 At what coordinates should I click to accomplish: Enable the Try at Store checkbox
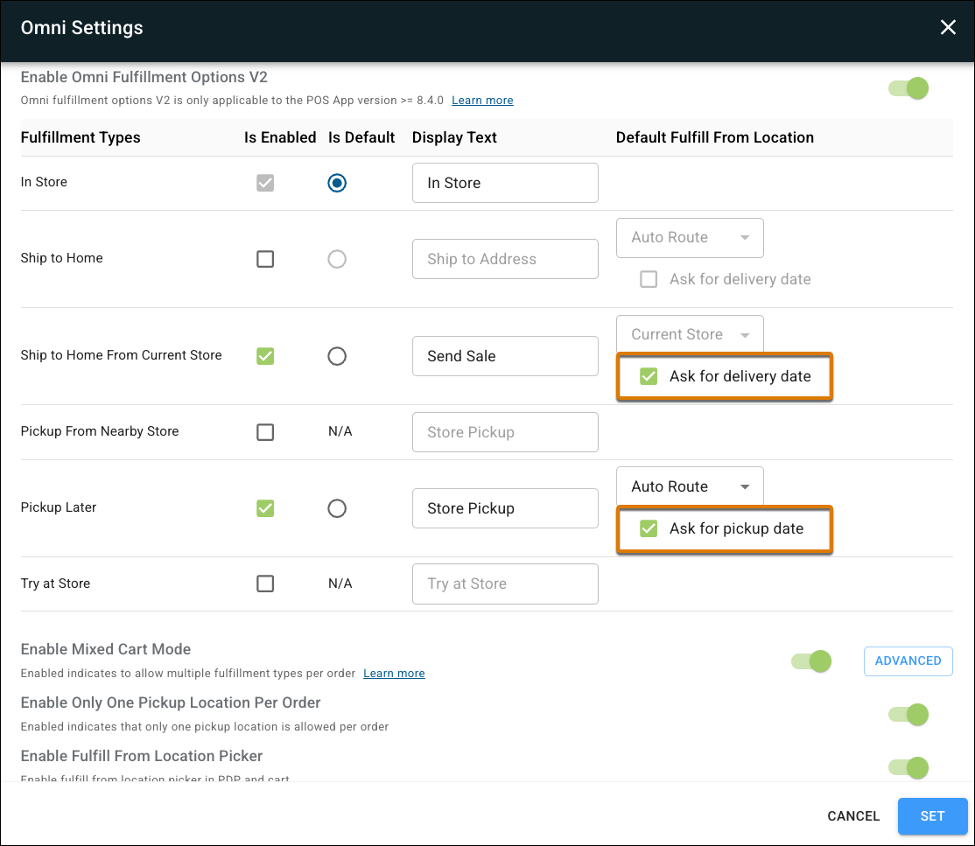point(265,584)
